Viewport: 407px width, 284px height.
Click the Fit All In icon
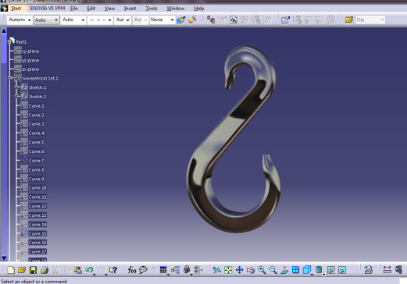pos(228,270)
